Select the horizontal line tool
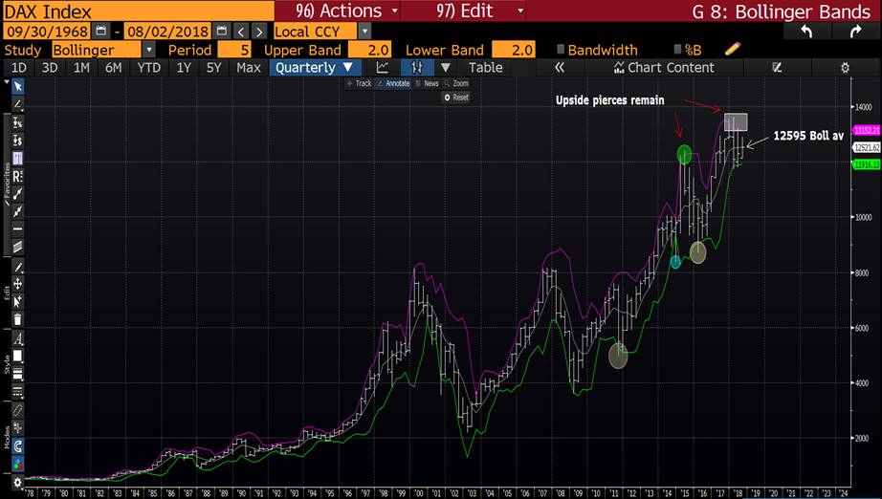This screenshot has height=499, width=882. point(18,228)
